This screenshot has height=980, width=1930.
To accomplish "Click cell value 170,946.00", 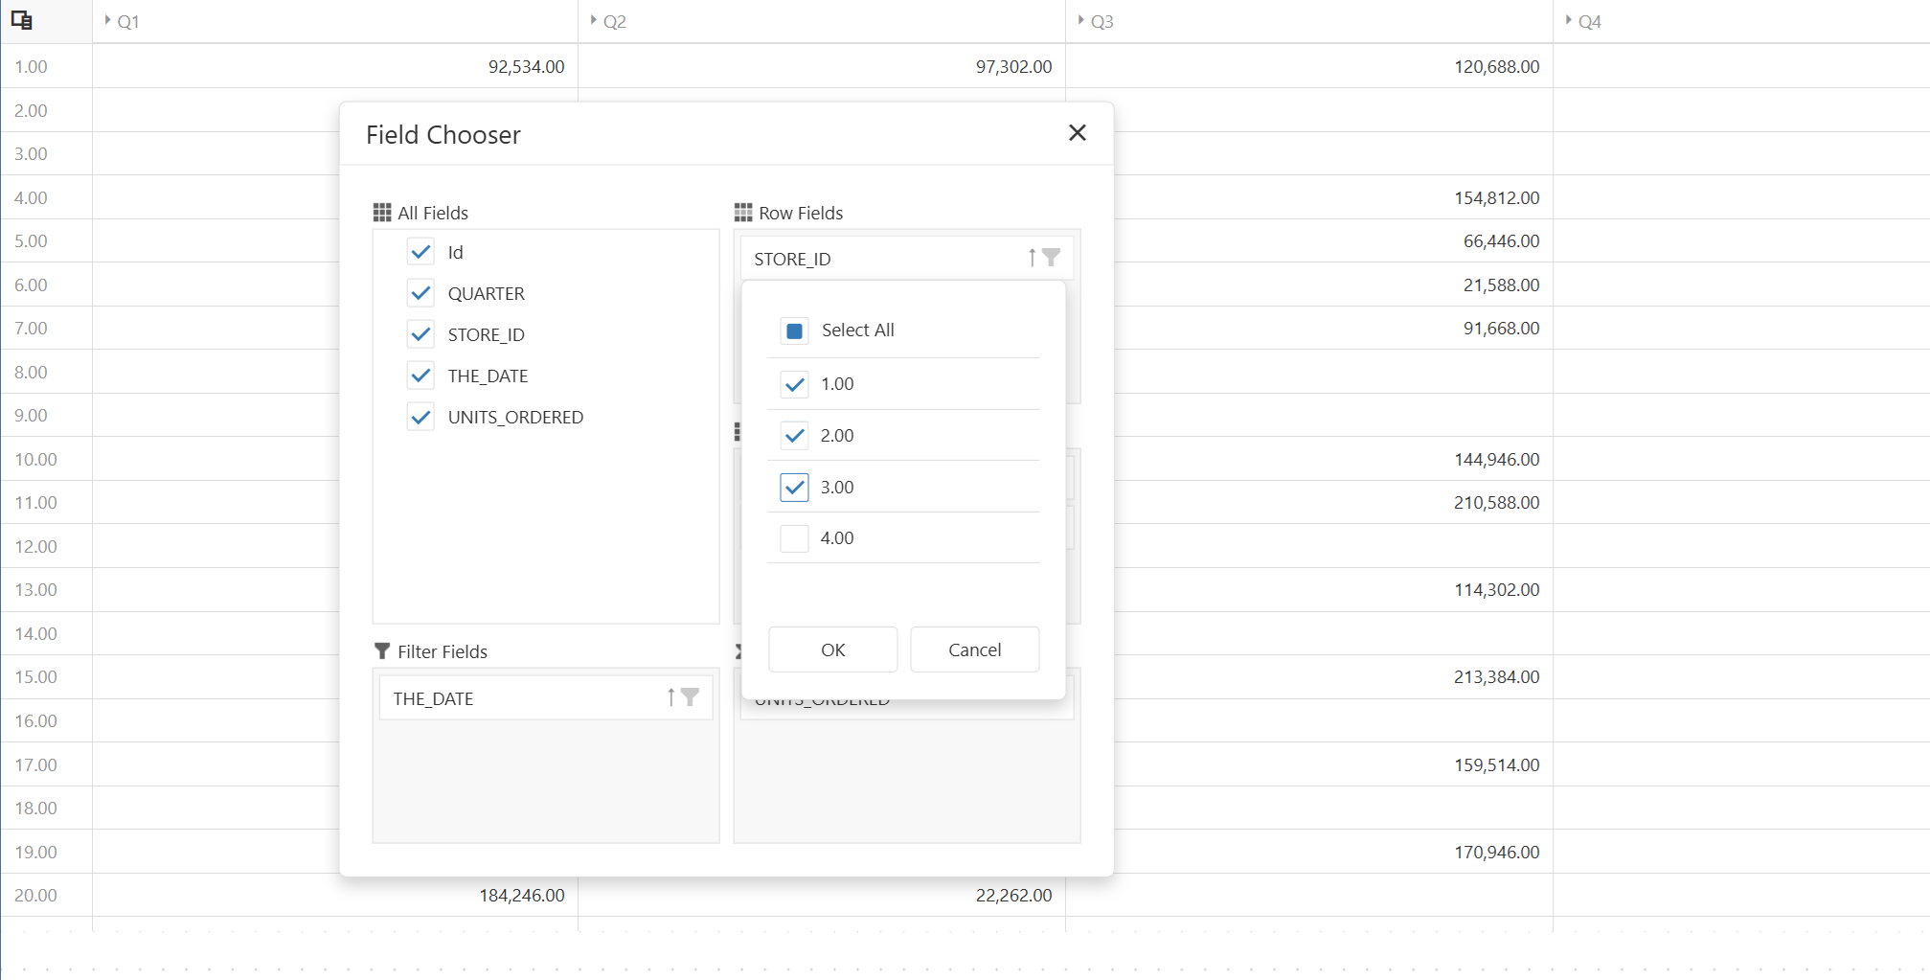I will pos(1497,852).
